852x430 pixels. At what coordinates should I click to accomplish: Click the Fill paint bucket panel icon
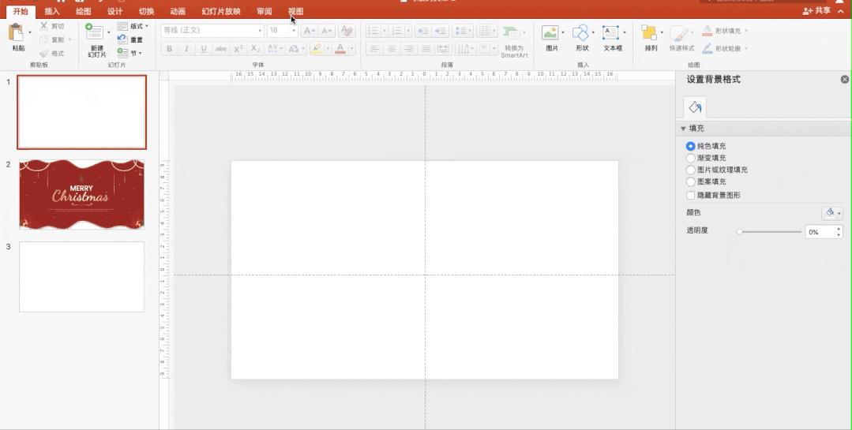[x=694, y=107]
